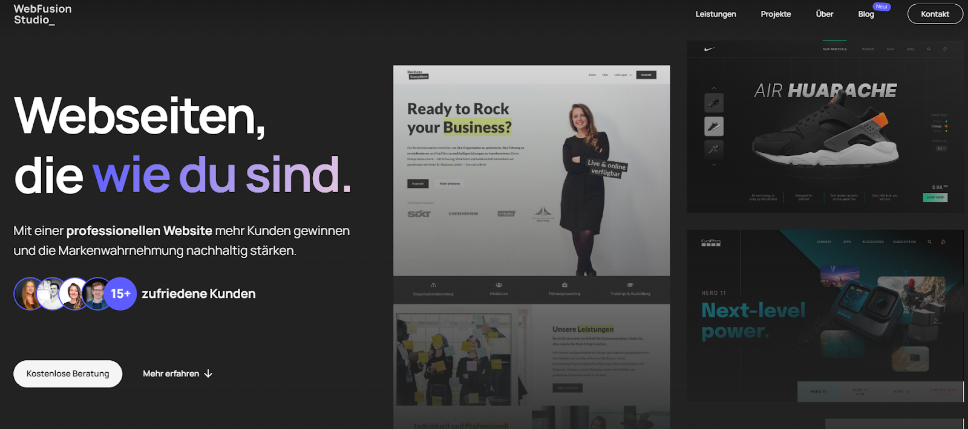Click the Sixt logo in business preview
This screenshot has width=968, height=429.
tap(419, 214)
